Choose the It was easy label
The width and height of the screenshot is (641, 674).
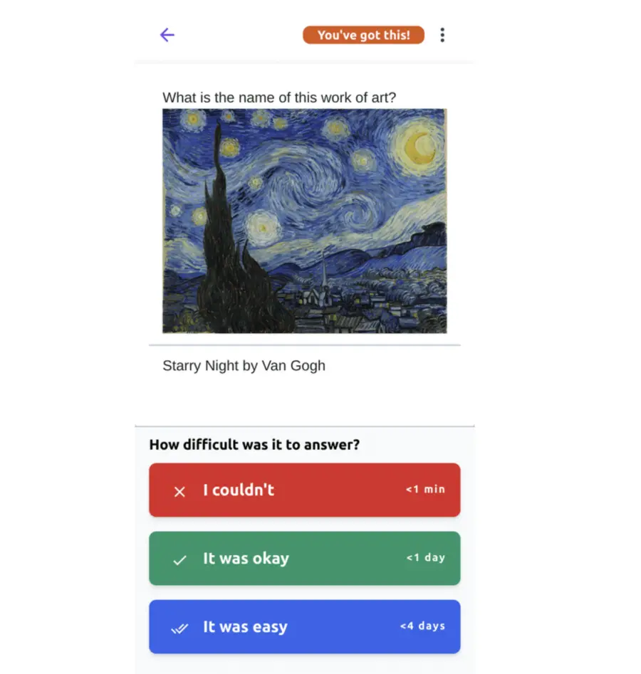[x=245, y=627]
